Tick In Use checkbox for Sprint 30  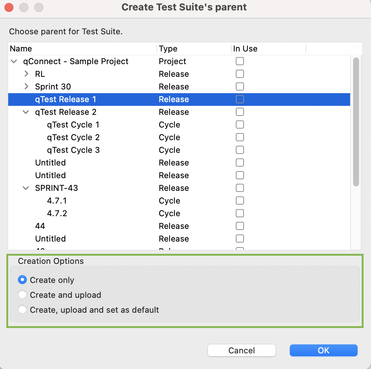[240, 87]
